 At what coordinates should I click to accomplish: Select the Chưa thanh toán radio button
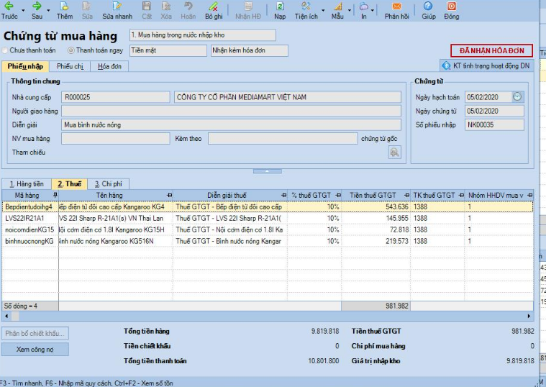6,50
